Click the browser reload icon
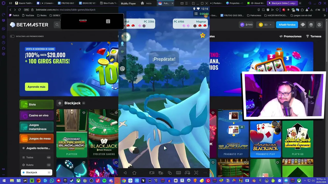 click(x=19, y=10)
